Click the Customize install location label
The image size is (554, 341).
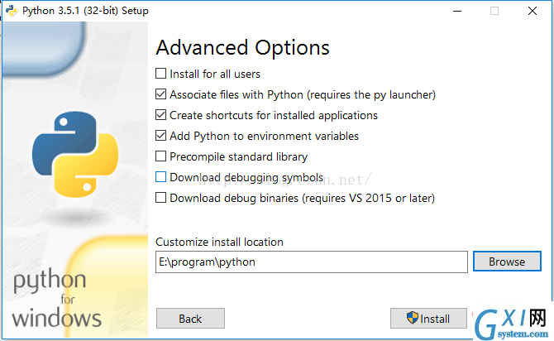[219, 242]
